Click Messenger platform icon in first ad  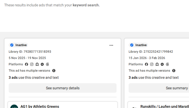[x=42, y=64]
